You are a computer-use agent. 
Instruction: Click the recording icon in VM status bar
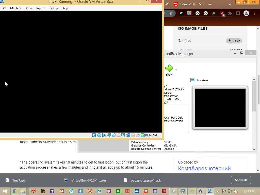[x=128, y=135]
